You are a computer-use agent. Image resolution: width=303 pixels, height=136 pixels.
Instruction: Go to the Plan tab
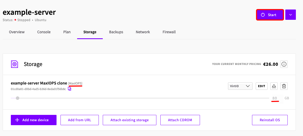point(67,32)
